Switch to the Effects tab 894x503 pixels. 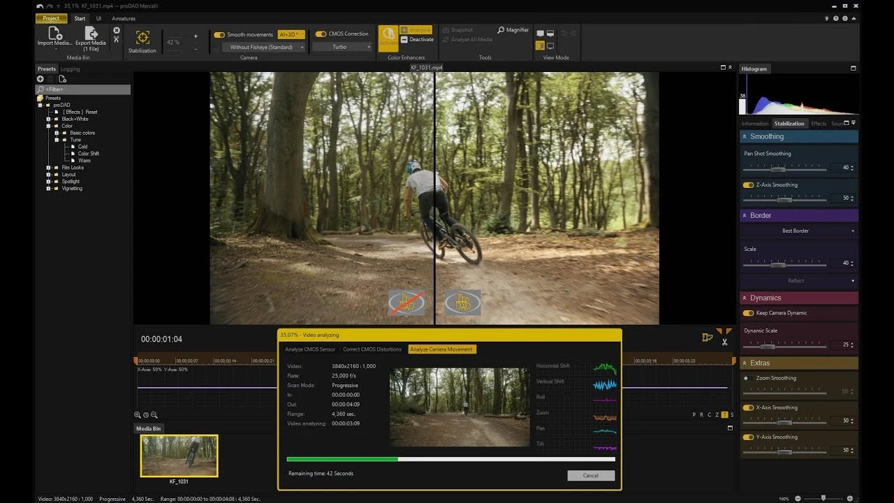tap(819, 124)
